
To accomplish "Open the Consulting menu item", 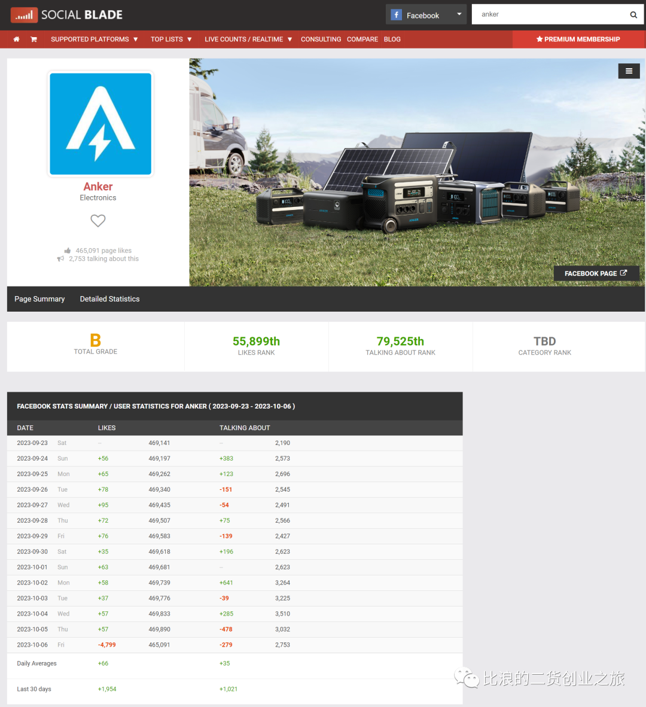I will click(x=321, y=39).
